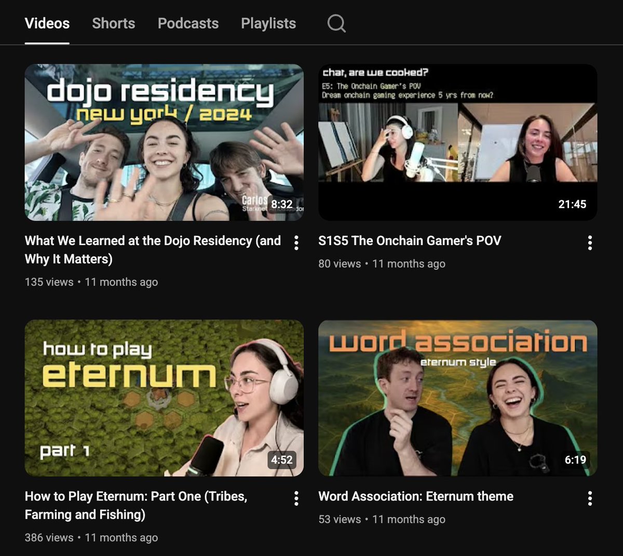Open options menu for S1S5 Onchain Gamer's POV

pyautogui.click(x=590, y=242)
